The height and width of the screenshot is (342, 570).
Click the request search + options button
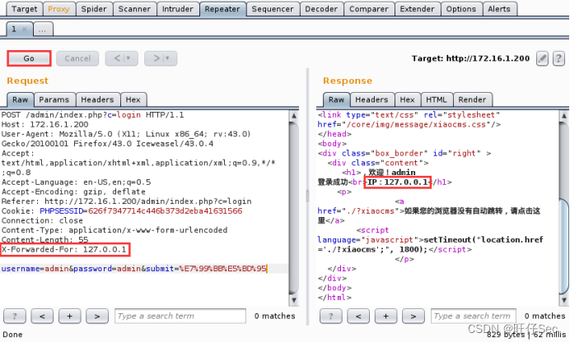click(x=70, y=317)
